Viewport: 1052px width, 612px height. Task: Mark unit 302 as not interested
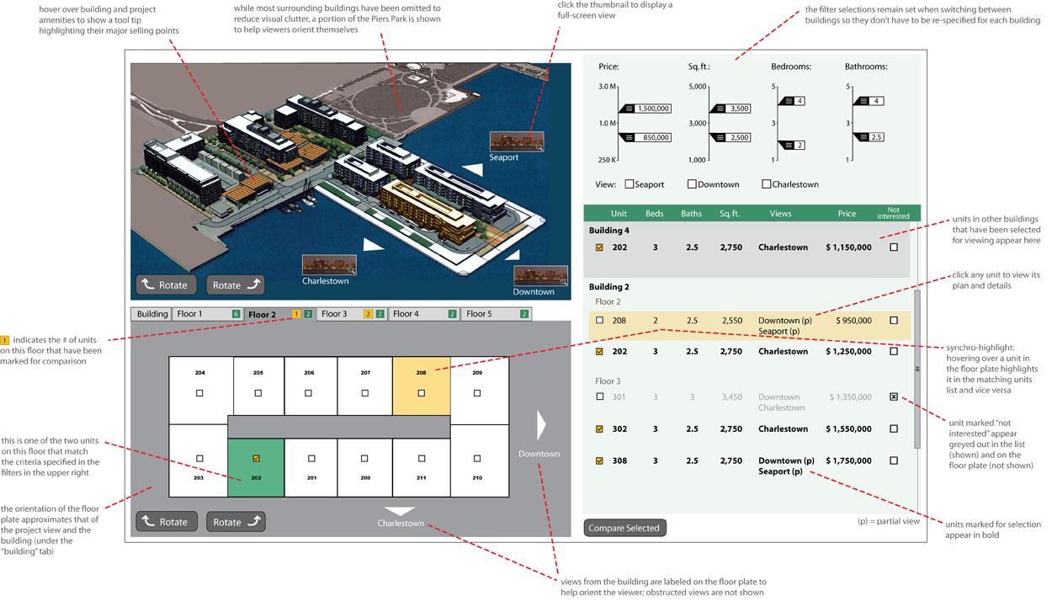click(894, 428)
